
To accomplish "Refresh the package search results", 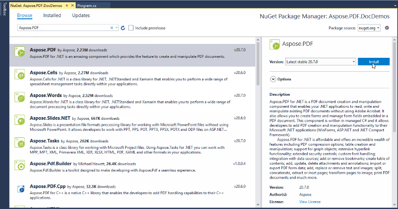I will coord(123,28).
